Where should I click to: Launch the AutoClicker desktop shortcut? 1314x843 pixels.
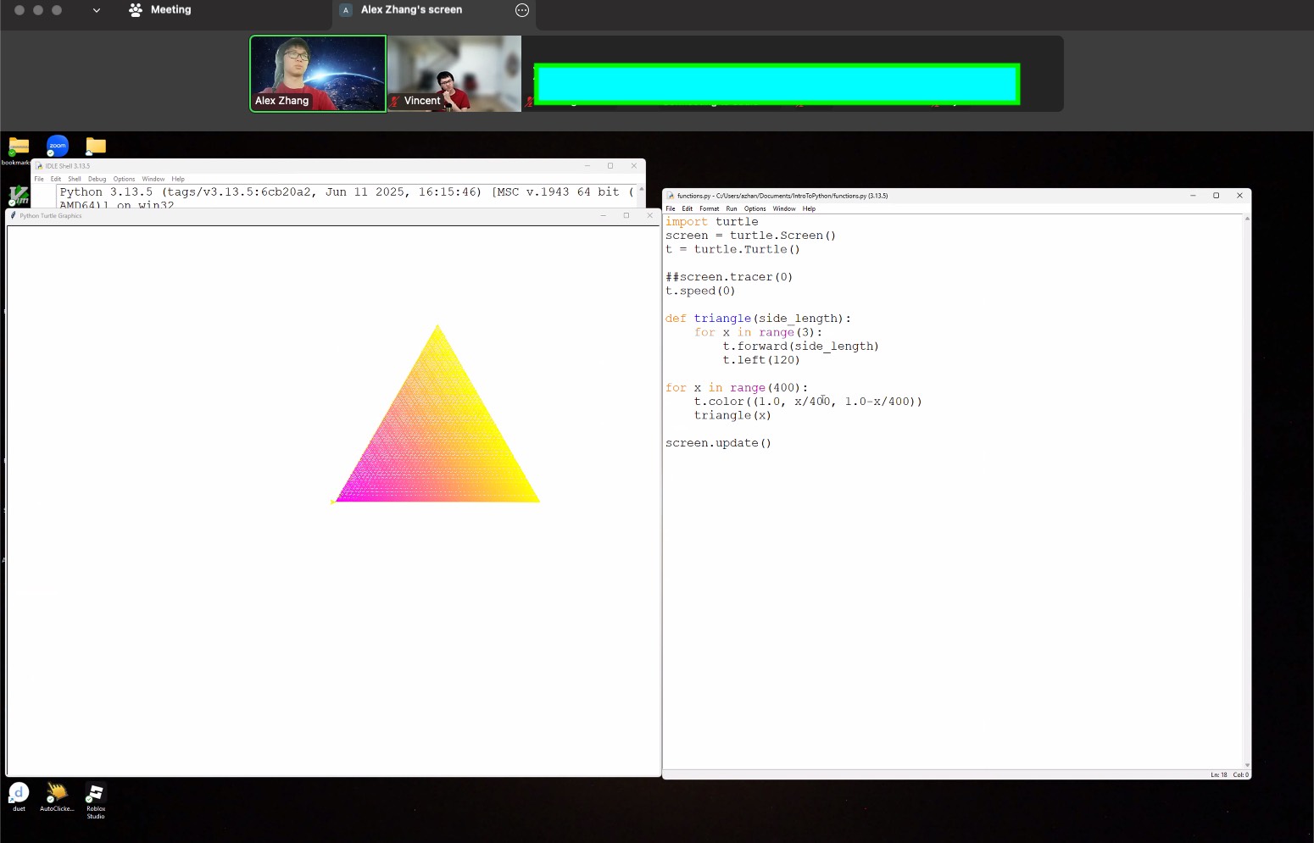point(57,793)
